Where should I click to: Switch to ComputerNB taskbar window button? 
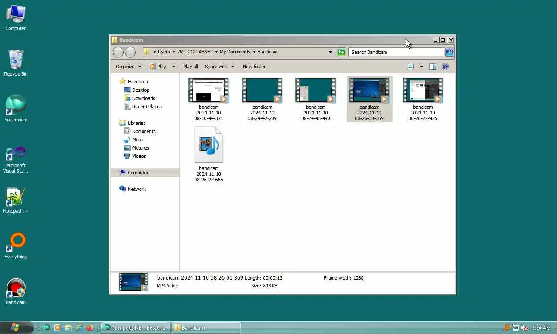pos(136,327)
